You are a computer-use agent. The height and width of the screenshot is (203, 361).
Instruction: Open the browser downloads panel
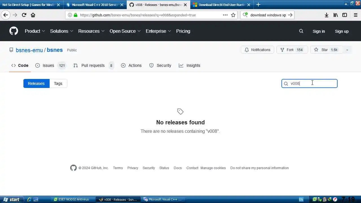[327, 15]
